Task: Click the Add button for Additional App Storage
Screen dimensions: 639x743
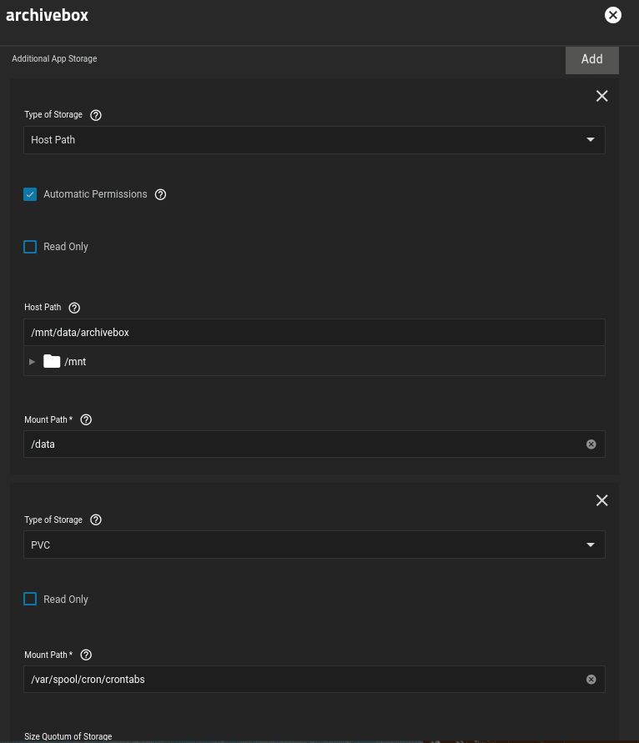Action: click(x=592, y=60)
